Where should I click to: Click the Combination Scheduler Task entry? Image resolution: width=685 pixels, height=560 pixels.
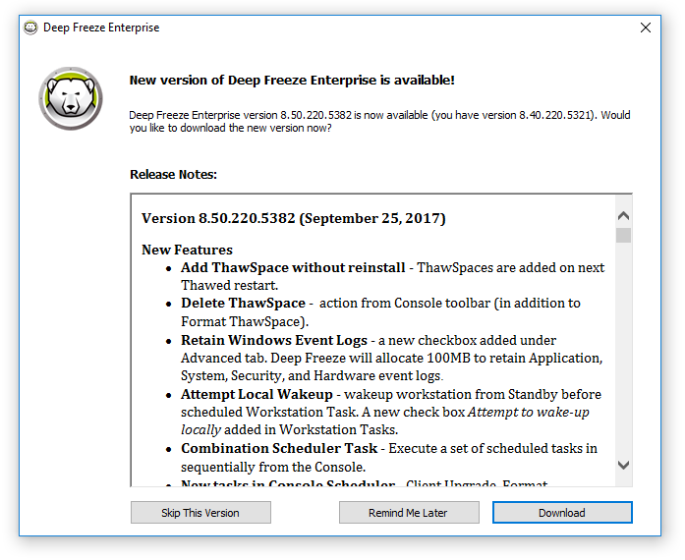click(x=278, y=448)
